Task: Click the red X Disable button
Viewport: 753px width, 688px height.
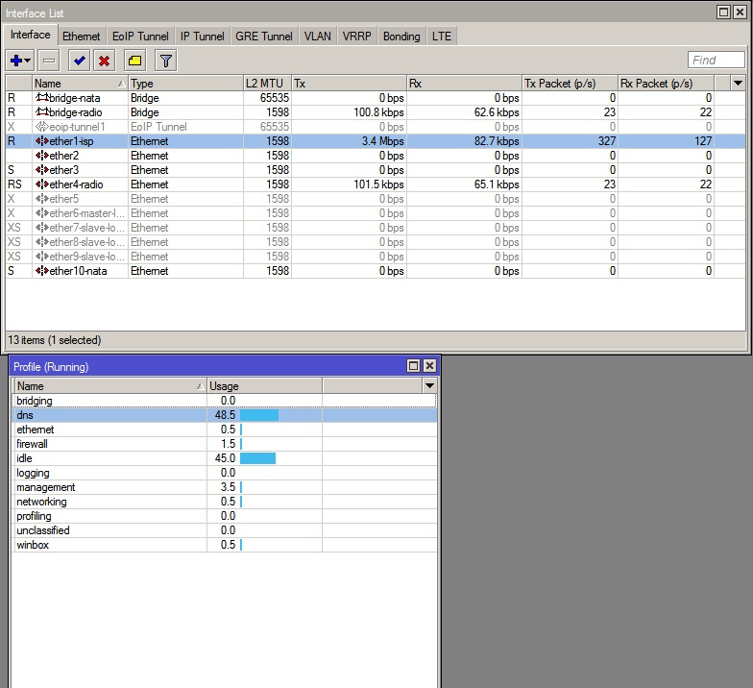Action: pyautogui.click(x=104, y=61)
